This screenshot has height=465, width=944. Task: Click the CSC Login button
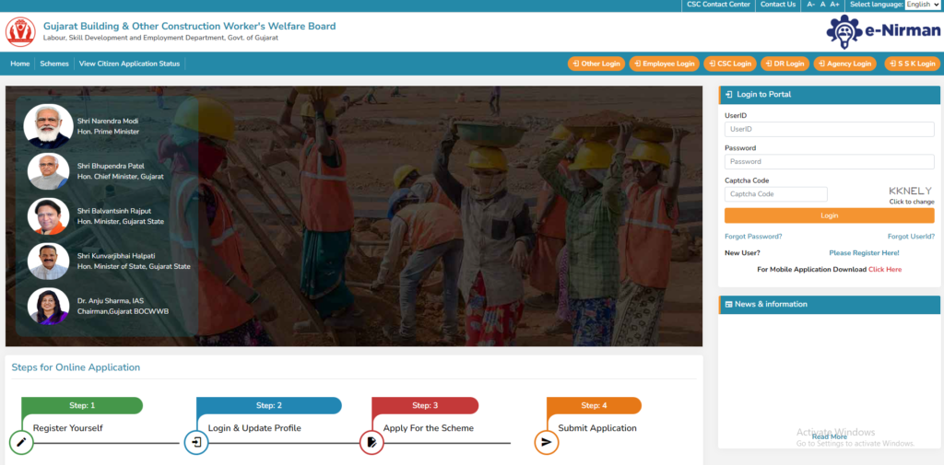pyautogui.click(x=730, y=64)
